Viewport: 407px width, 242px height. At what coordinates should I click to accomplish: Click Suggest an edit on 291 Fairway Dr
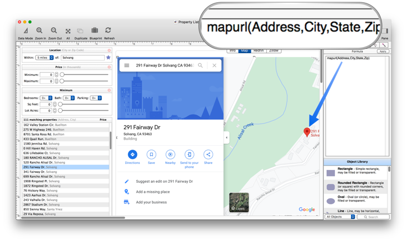(x=164, y=182)
